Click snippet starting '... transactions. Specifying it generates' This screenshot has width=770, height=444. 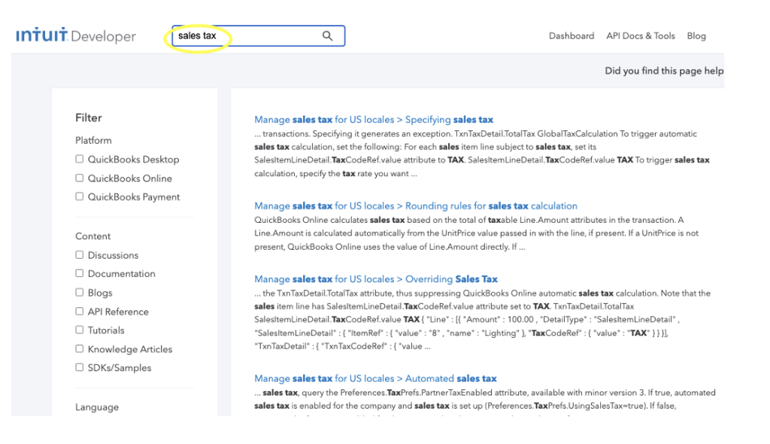(482, 154)
